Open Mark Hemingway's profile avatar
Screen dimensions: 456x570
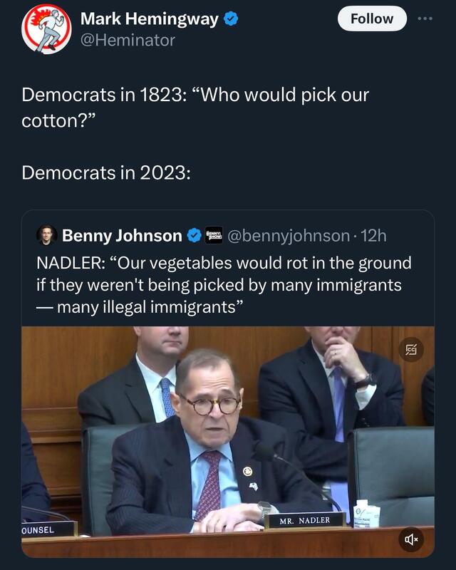tap(46, 28)
